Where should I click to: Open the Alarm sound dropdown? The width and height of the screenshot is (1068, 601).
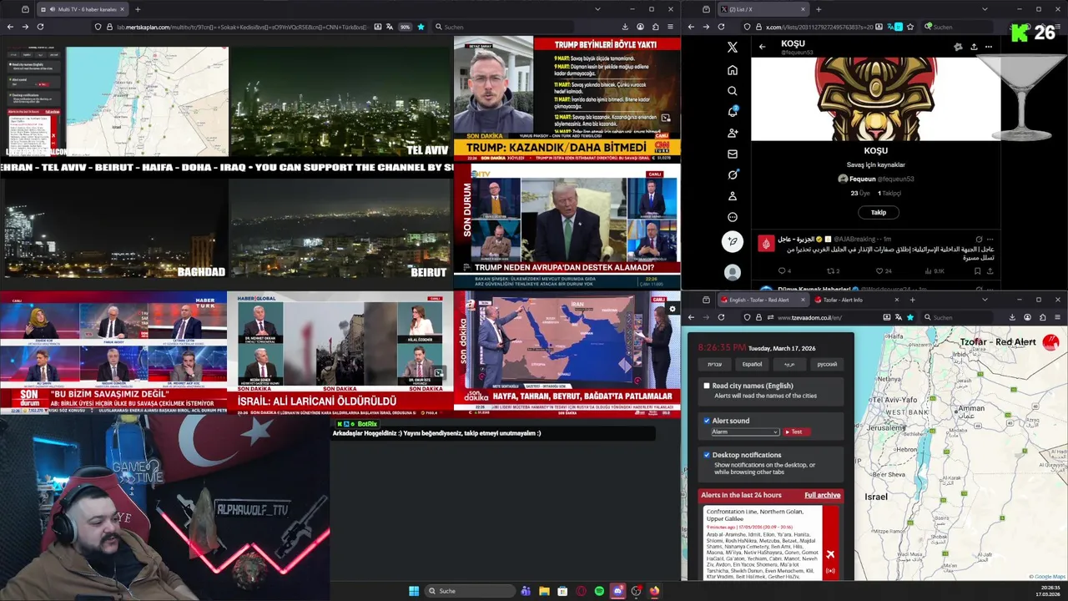744,432
